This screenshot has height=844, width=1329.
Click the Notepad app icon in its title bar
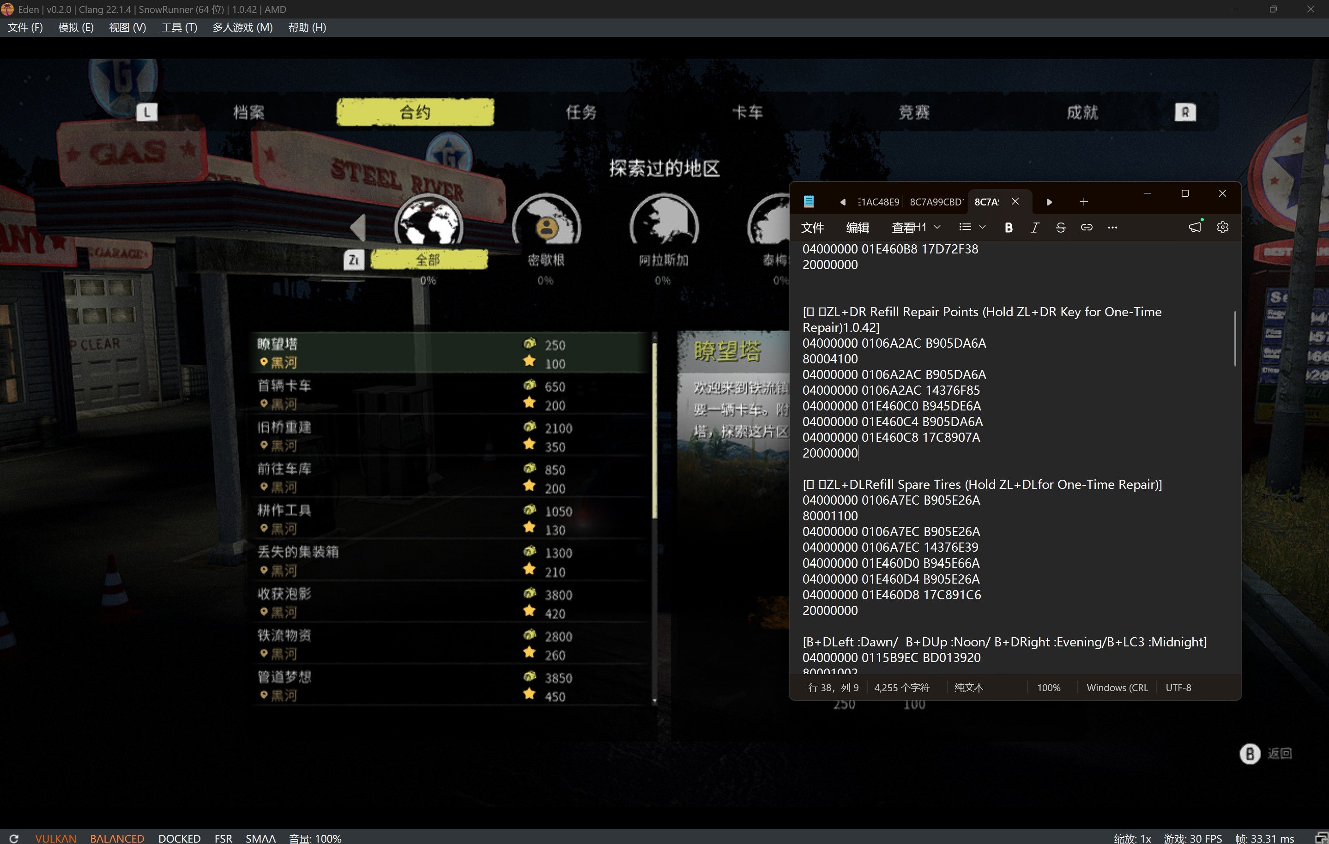click(x=809, y=201)
